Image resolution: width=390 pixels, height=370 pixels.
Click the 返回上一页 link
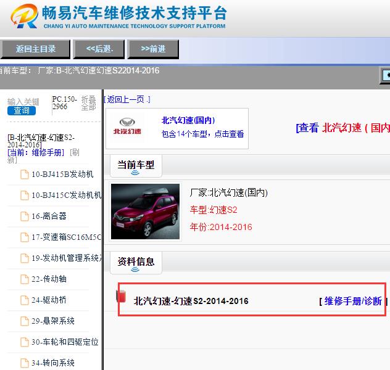127,100
